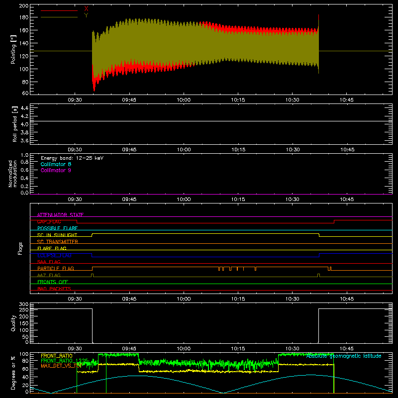Click the green FRONT_RATIO_1225 legend label

coord(65,361)
